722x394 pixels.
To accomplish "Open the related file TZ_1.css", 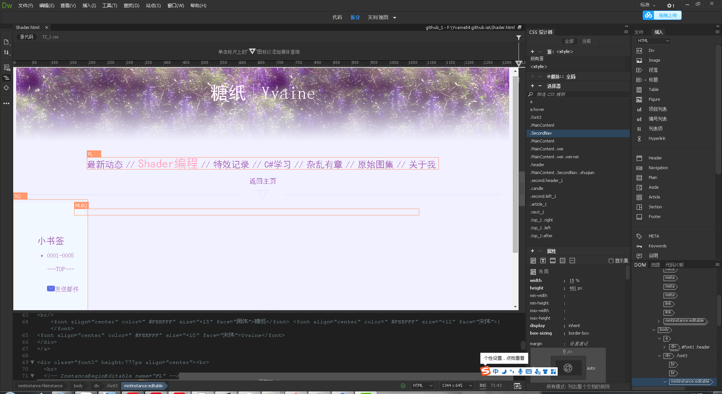I will pos(50,37).
